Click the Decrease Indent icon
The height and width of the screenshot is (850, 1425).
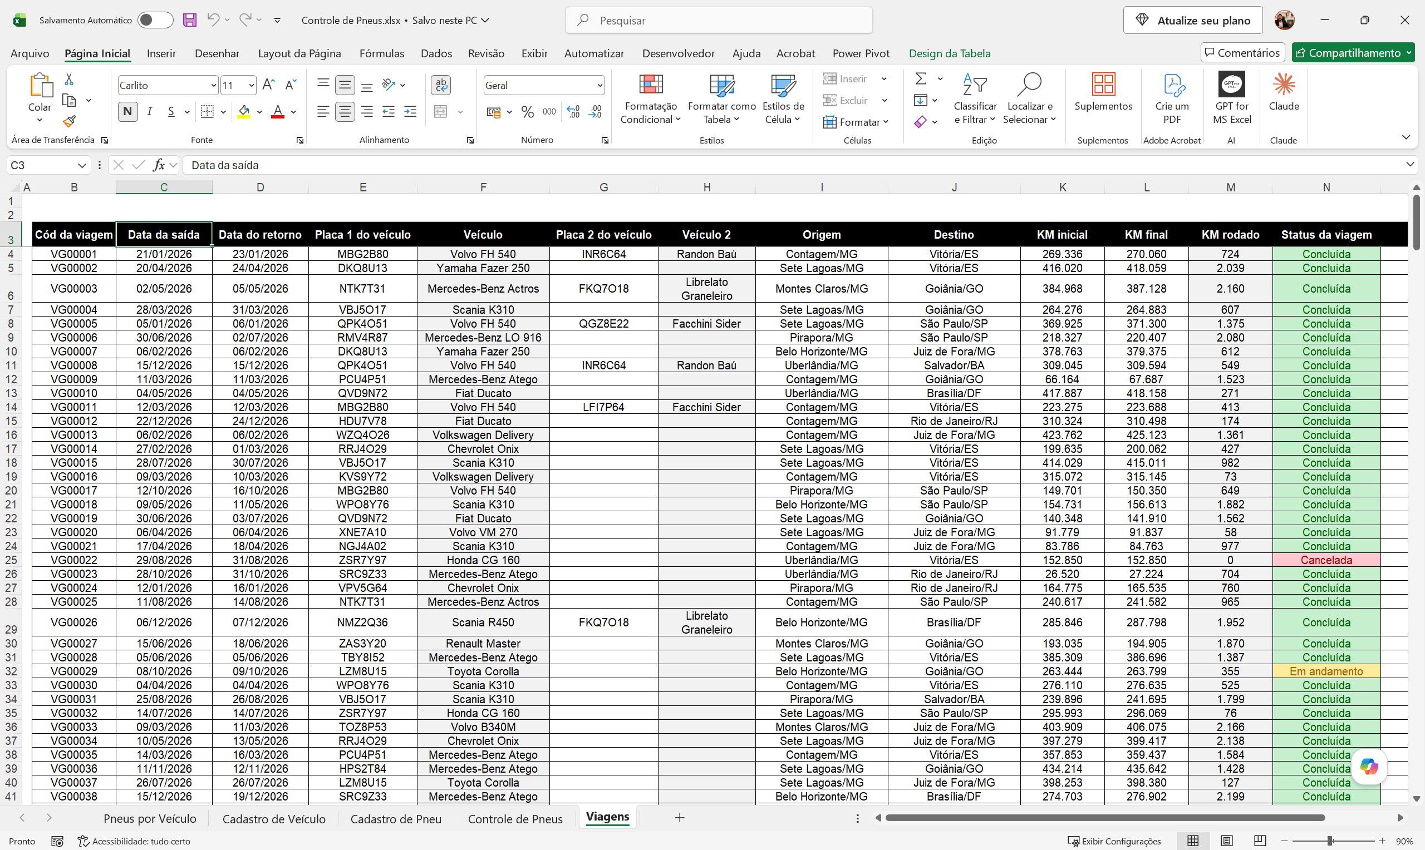coord(389,112)
